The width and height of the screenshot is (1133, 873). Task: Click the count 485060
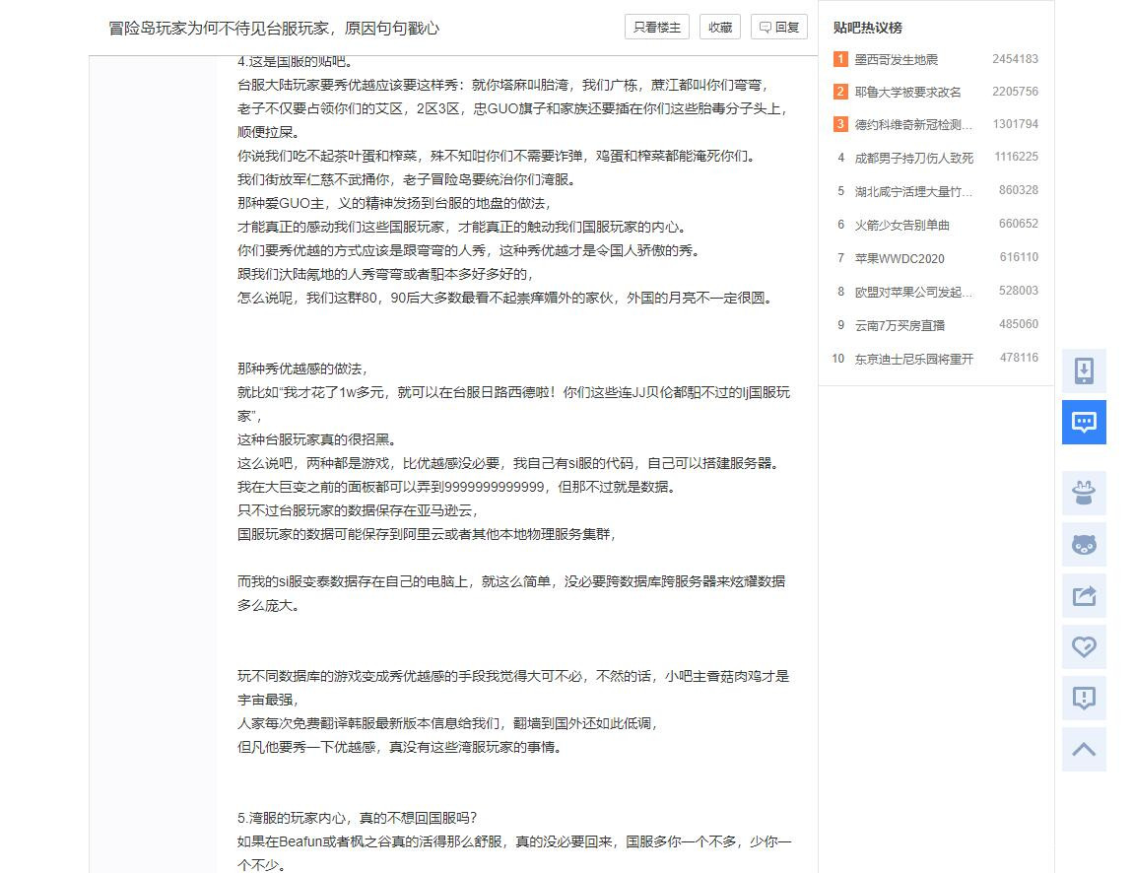coord(1019,324)
